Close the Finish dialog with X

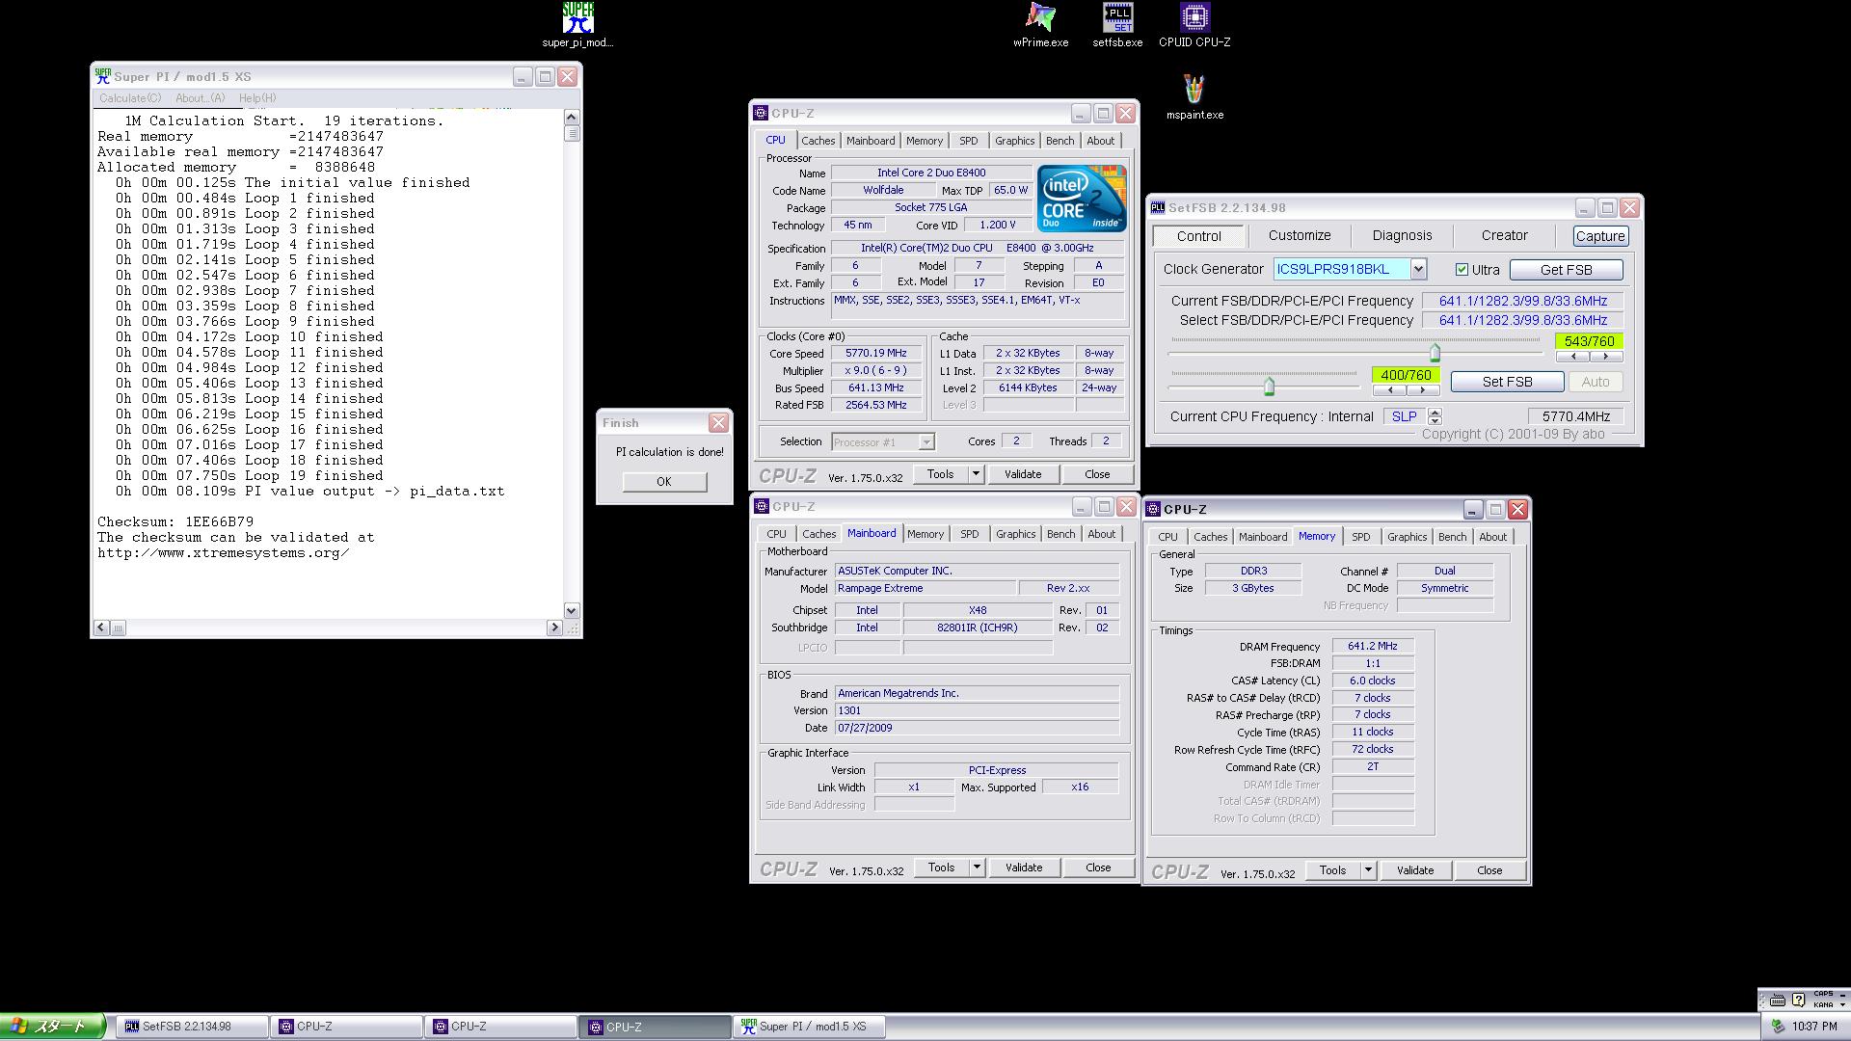(x=718, y=422)
